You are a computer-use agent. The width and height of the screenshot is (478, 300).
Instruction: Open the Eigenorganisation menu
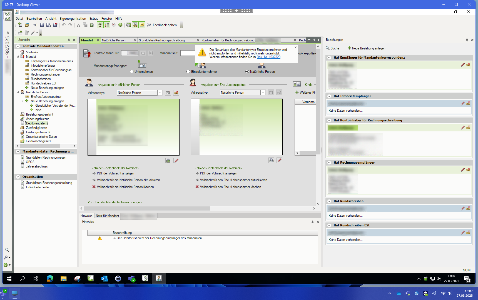73,19
